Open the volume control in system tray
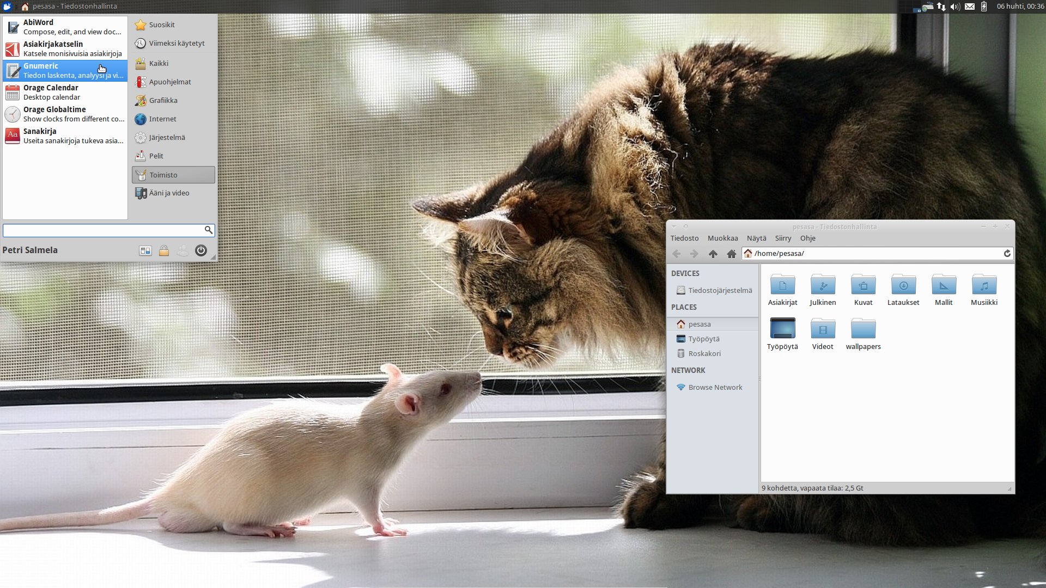 [955, 7]
